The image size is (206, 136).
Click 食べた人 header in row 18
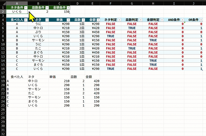click(17, 77)
